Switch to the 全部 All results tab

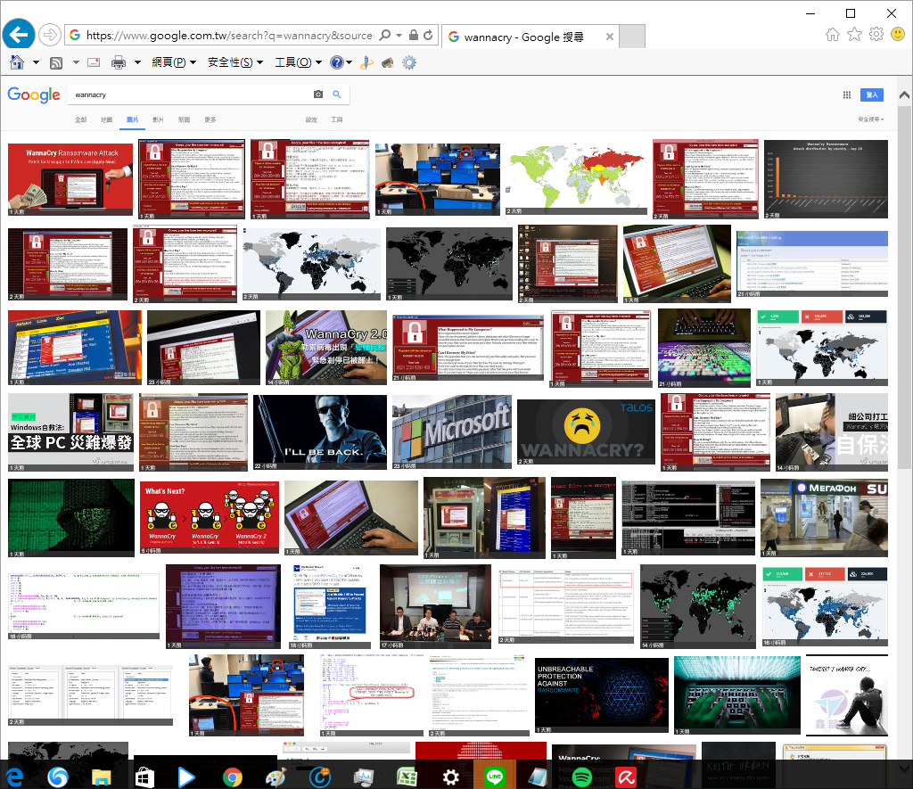pyautogui.click(x=81, y=119)
